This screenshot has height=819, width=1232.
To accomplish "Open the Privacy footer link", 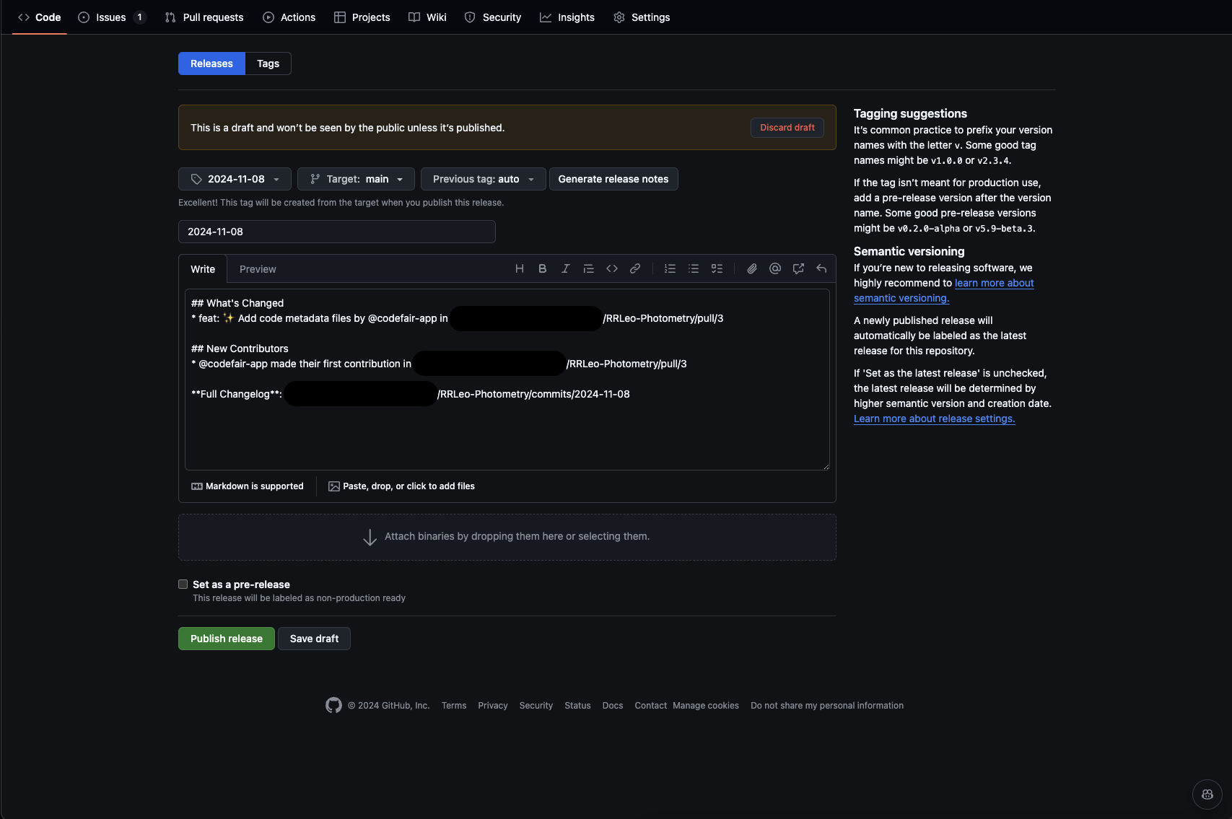I will pyautogui.click(x=493, y=706).
